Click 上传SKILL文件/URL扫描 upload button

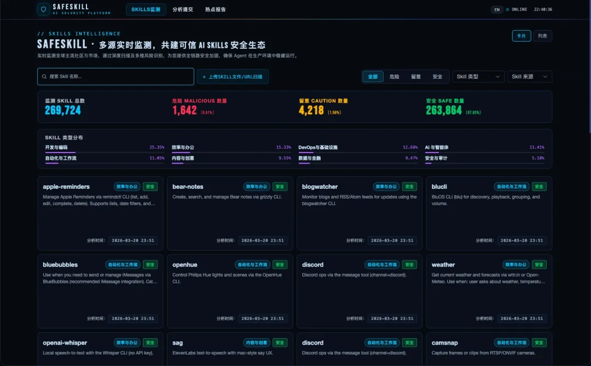click(233, 77)
